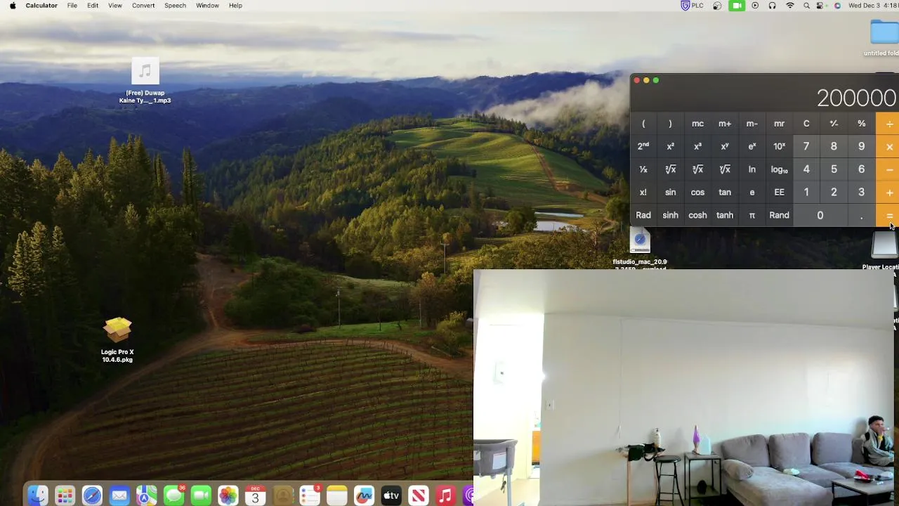Click the x! factorial key

[643, 193]
